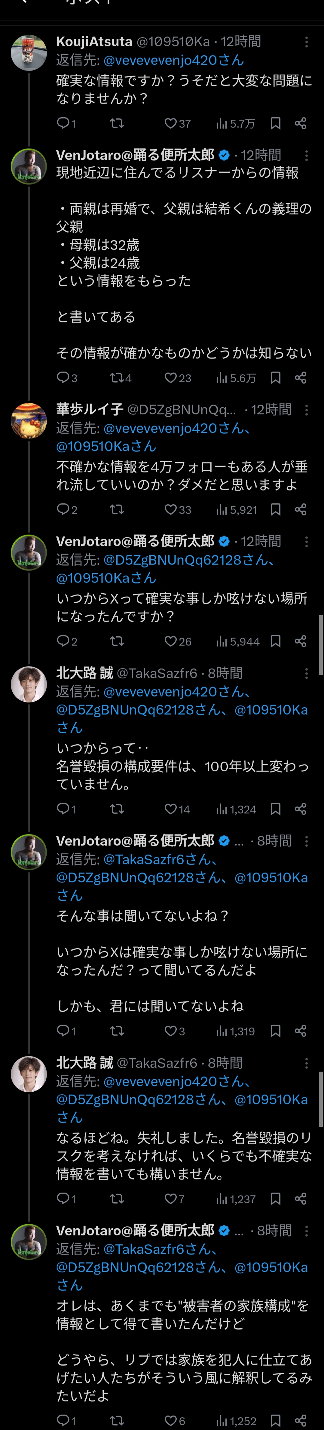Bookmark KoujiAtsuta's tweet
The width and height of the screenshot is (324, 1430).
tap(275, 123)
